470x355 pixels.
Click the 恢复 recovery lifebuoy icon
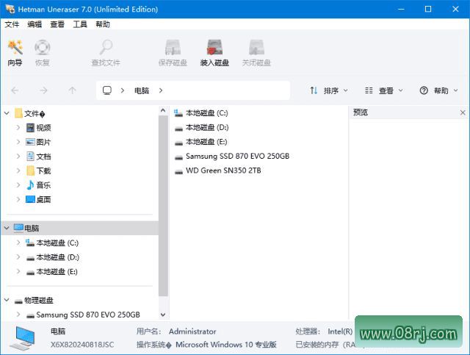point(42,53)
